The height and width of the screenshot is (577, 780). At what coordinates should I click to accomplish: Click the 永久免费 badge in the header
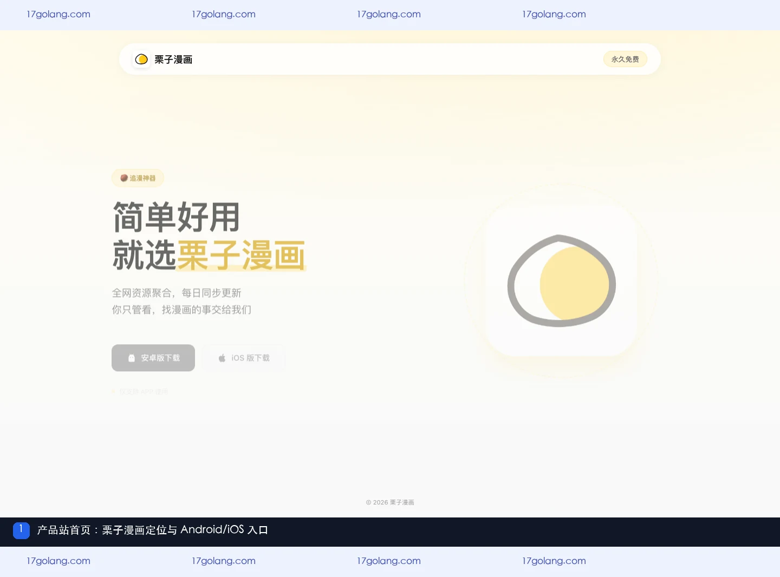(x=625, y=59)
